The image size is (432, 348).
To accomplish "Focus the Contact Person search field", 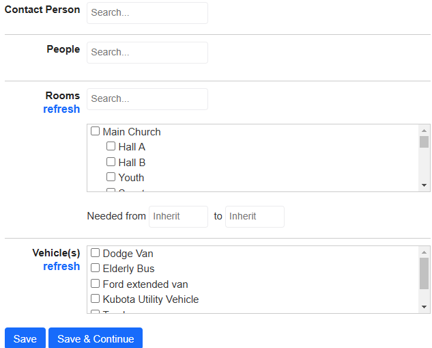I will pyautogui.click(x=147, y=13).
